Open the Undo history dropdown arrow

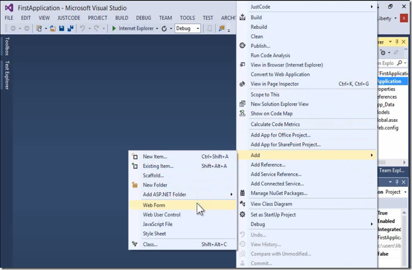[x=90, y=28]
